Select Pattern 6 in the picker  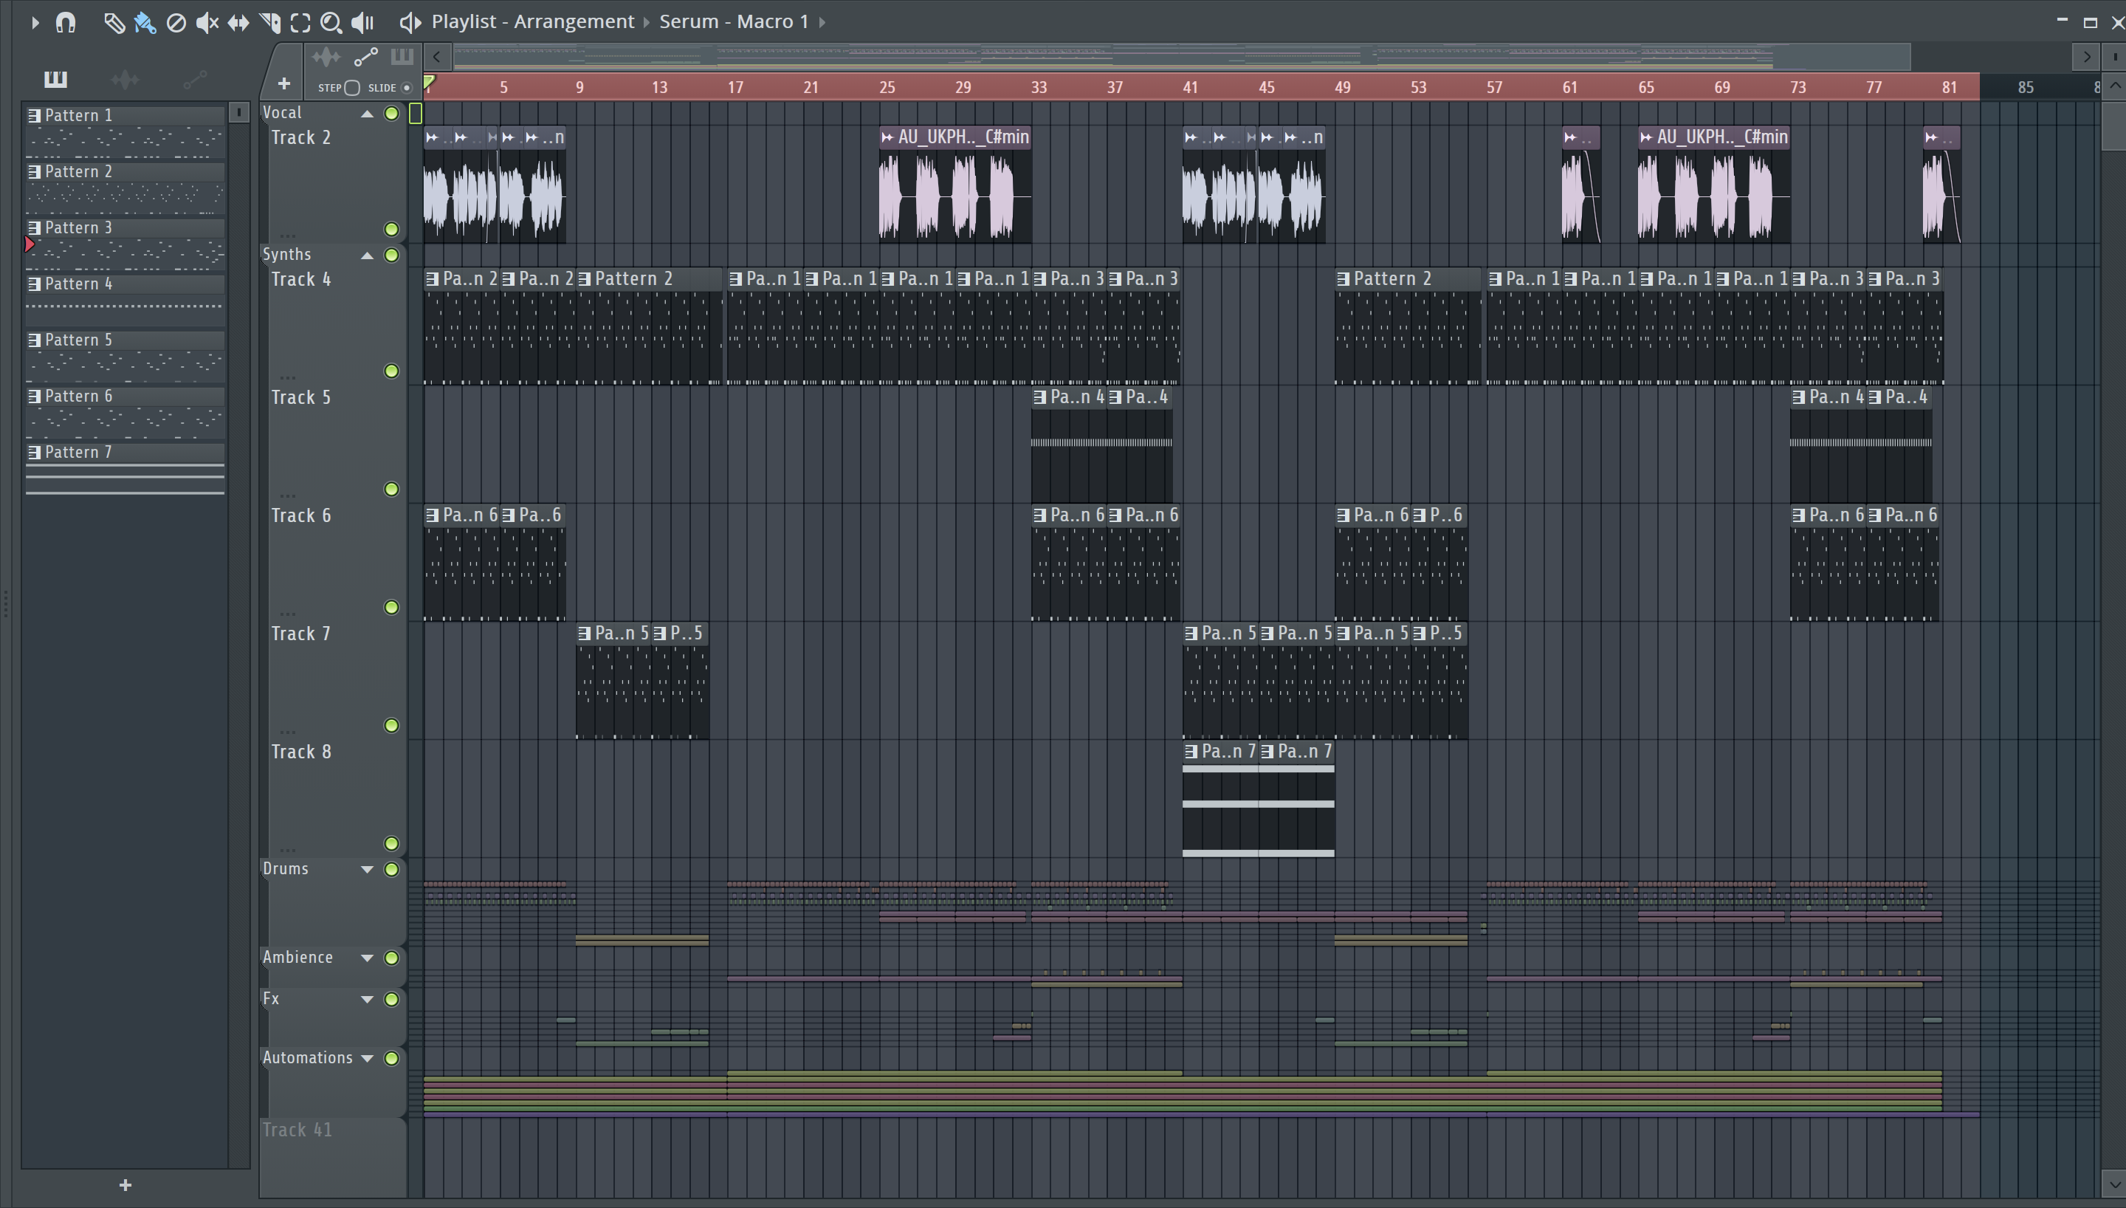125,412
